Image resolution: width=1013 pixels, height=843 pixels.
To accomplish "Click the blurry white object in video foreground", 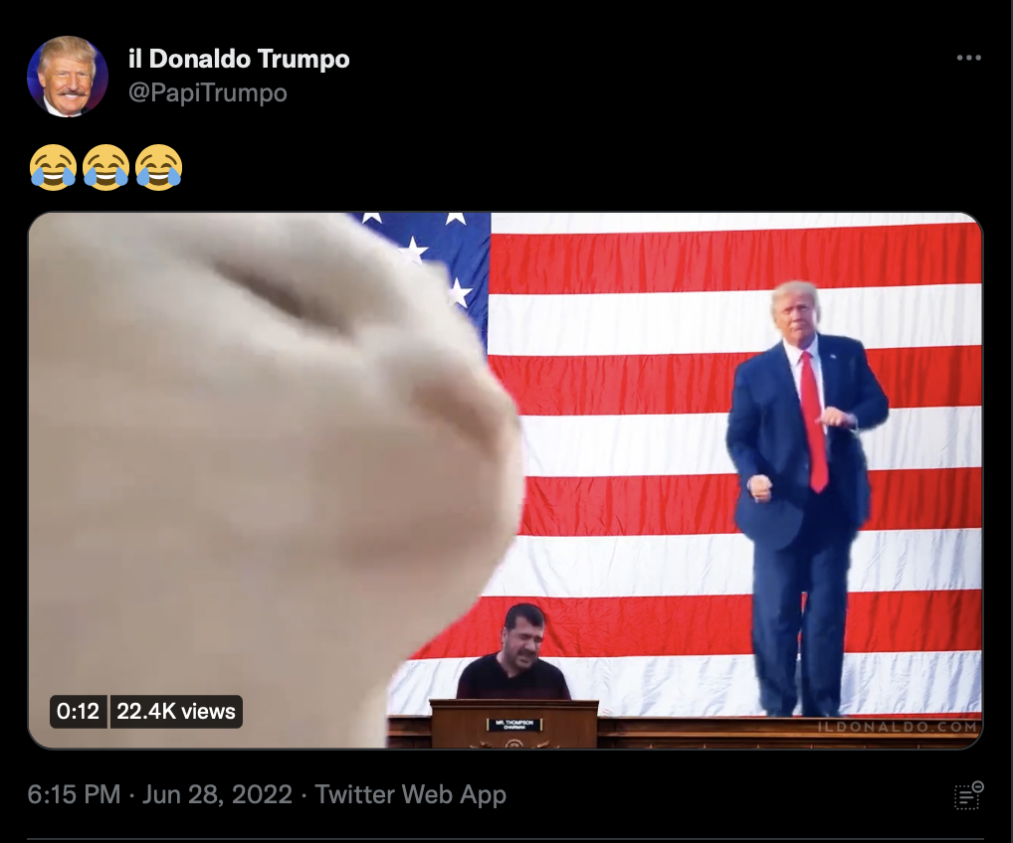I will 272,477.
